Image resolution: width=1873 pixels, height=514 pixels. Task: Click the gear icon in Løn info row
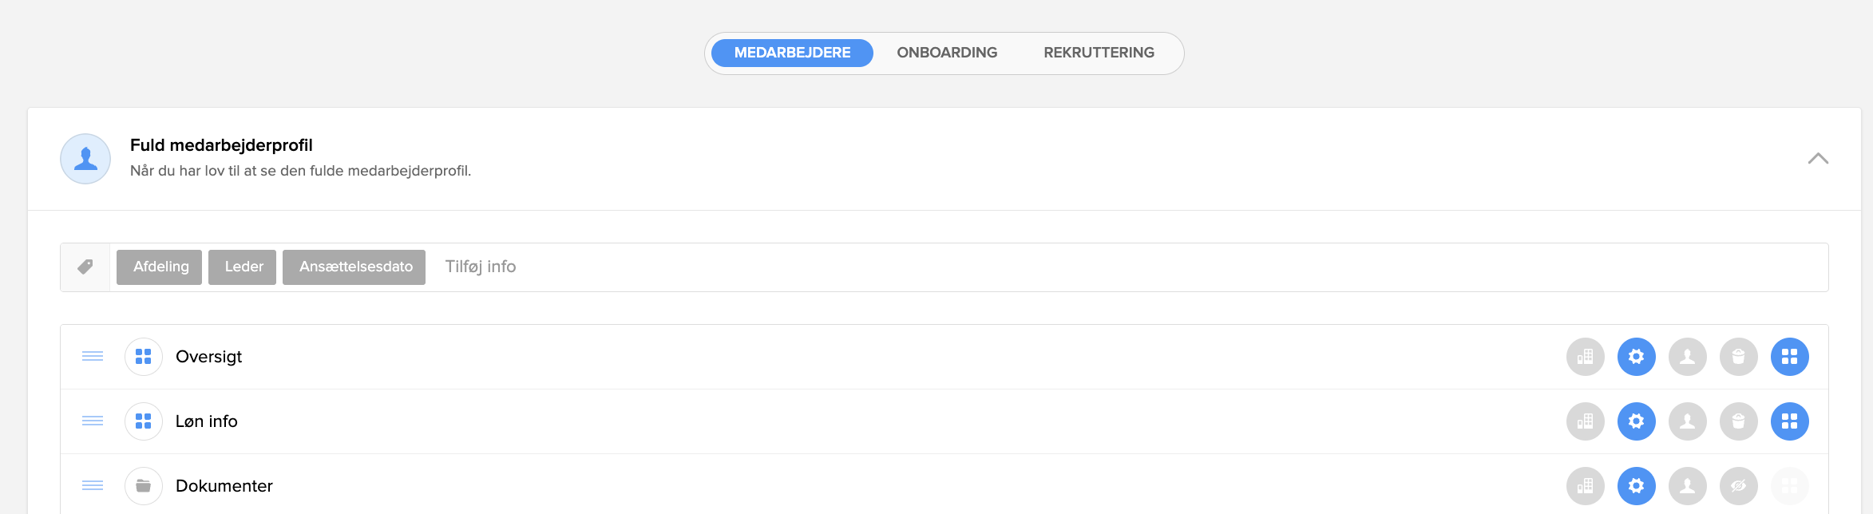tap(1637, 421)
